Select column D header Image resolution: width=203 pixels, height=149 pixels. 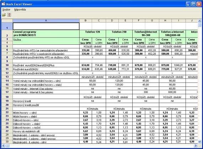112,21
